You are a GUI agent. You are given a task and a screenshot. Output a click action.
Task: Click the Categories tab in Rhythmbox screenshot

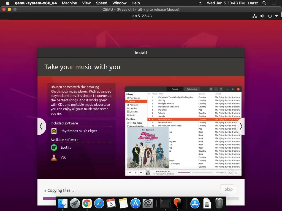click(192, 89)
